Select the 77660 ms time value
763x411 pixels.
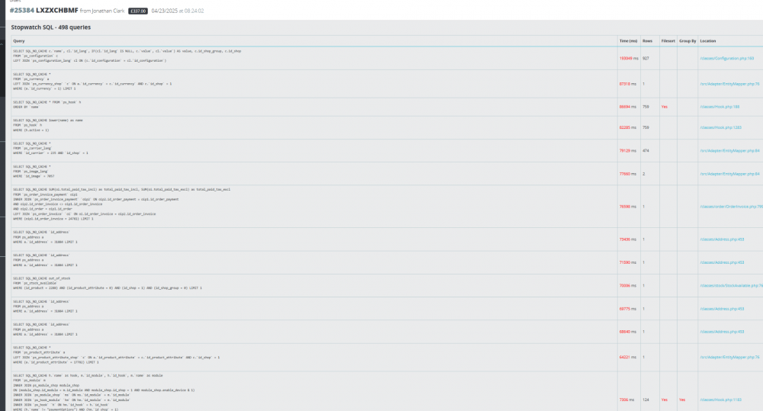628,174
